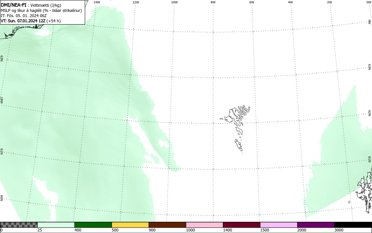372x233 pixels.
Task: Click the legend value 1500
Action: [264, 230]
